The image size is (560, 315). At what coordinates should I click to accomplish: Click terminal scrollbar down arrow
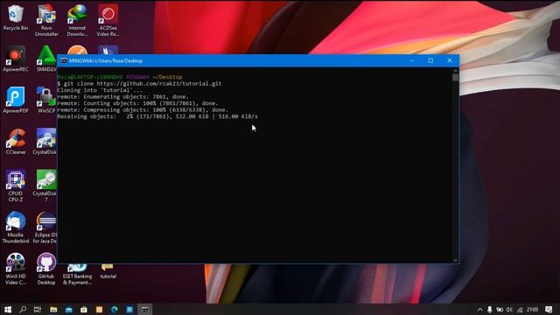pyautogui.click(x=455, y=261)
